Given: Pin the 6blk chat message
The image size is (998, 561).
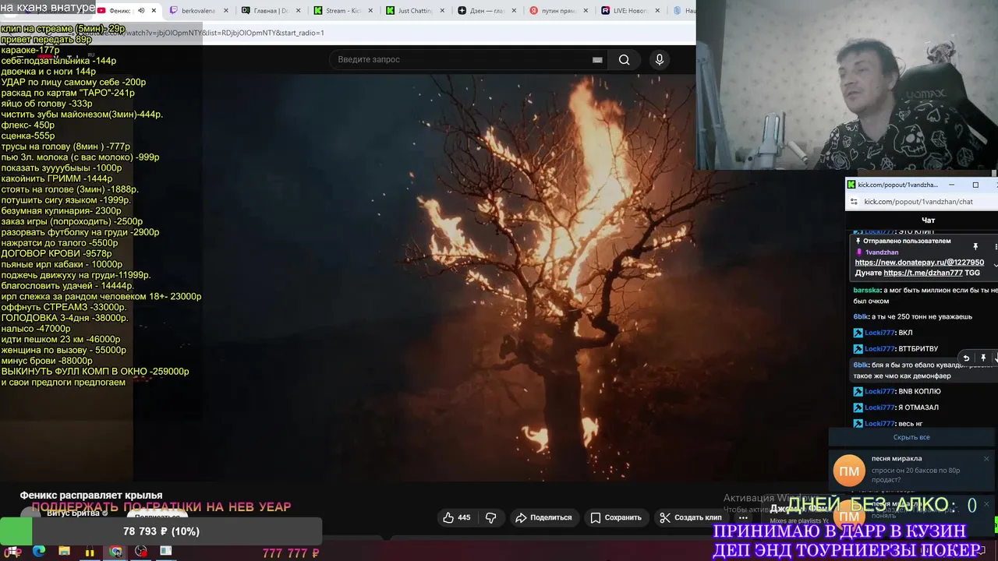Looking at the screenshot, I should click(983, 358).
